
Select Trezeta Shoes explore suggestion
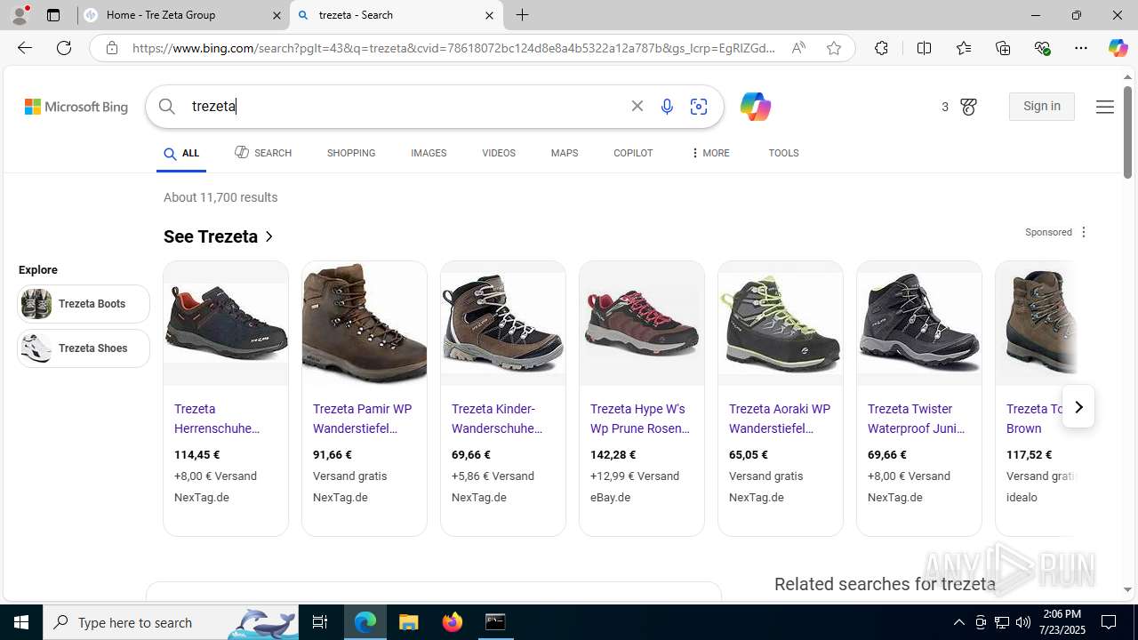pos(84,348)
